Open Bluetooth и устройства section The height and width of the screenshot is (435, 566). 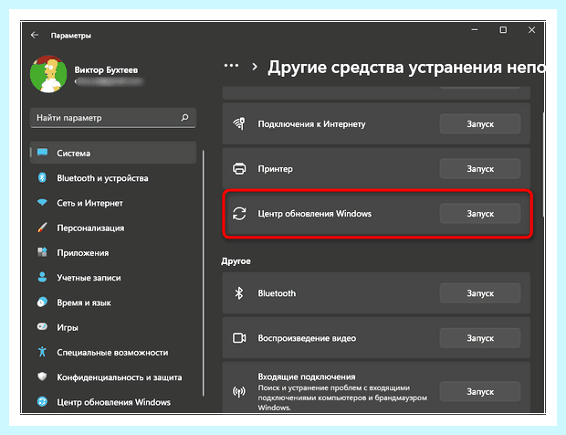[113, 178]
